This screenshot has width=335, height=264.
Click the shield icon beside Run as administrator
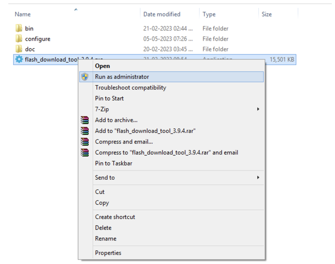click(x=85, y=77)
